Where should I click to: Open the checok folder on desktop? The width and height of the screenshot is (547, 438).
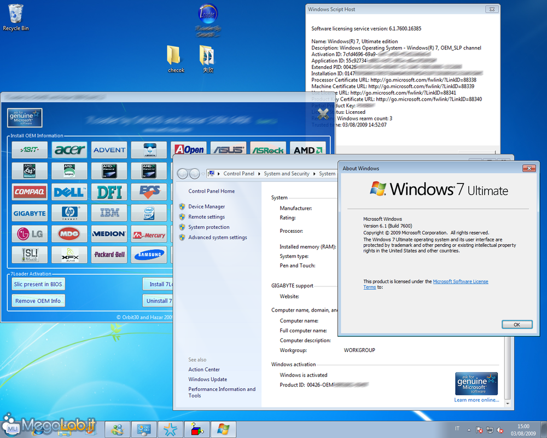click(x=176, y=59)
